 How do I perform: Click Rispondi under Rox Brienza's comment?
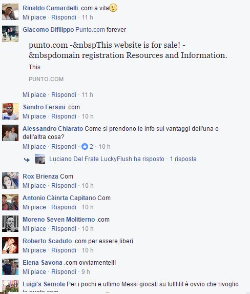64,186
